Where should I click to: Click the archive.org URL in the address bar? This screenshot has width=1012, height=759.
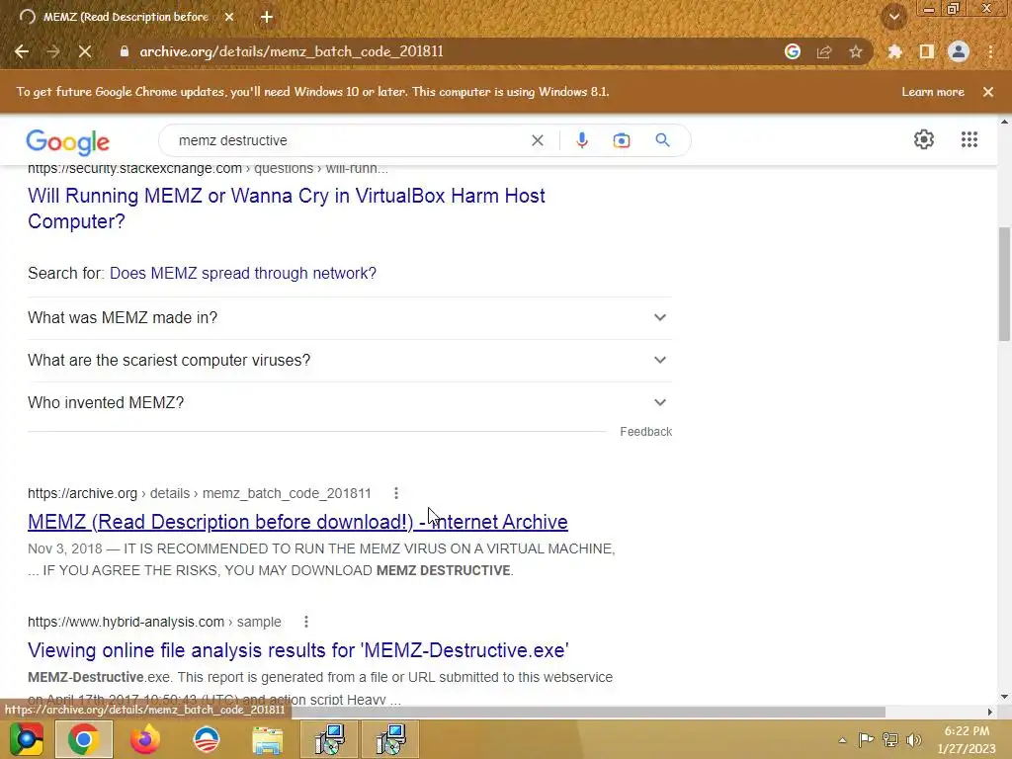292,51
